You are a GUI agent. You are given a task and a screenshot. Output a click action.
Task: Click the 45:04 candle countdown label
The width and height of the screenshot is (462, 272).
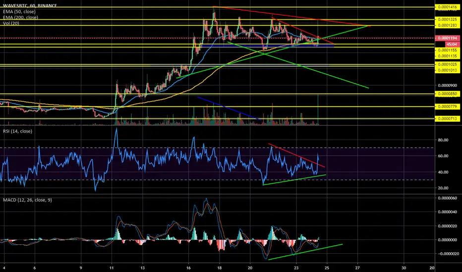pos(452,44)
